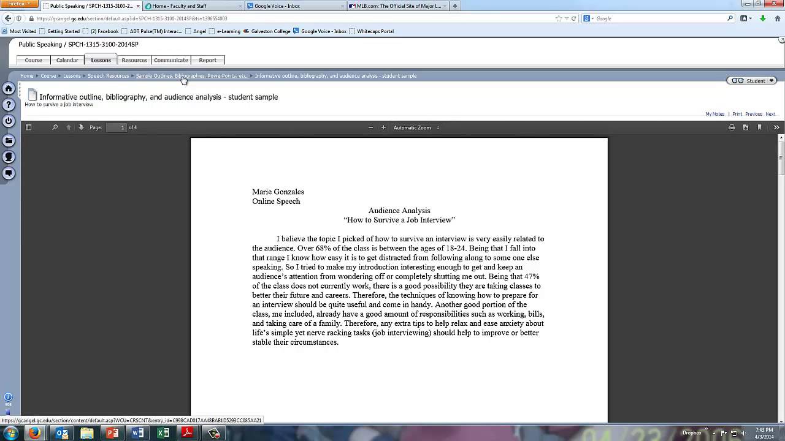The image size is (785, 441).
Task: Go to the Previous item link
Action: [x=754, y=114]
